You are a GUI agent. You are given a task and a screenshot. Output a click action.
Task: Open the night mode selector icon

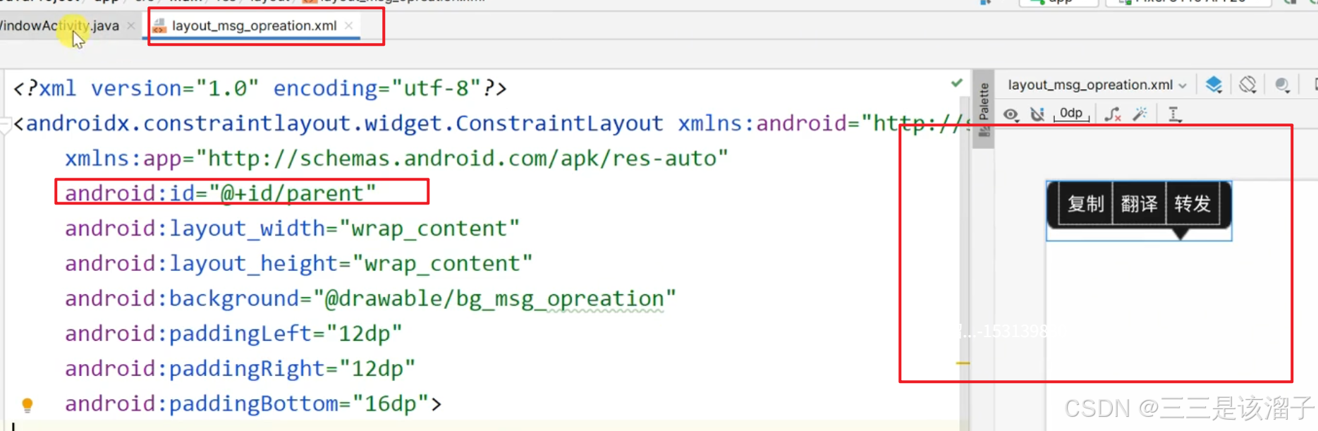(1283, 85)
